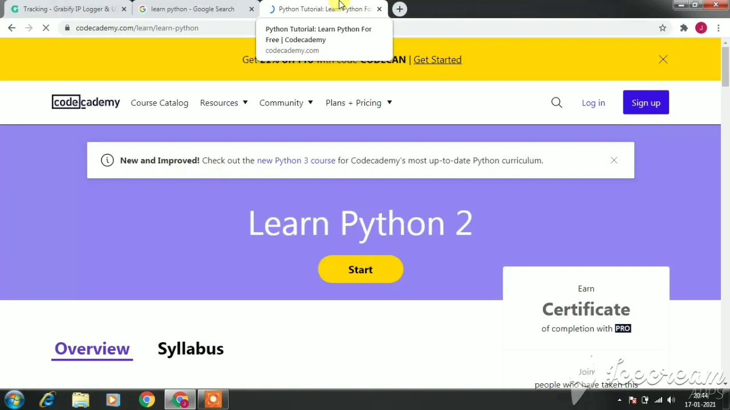Switch to the learn python Google Search tab

pos(192,9)
